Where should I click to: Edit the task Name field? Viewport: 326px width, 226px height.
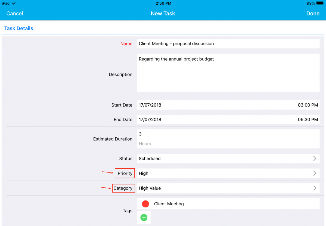point(228,44)
